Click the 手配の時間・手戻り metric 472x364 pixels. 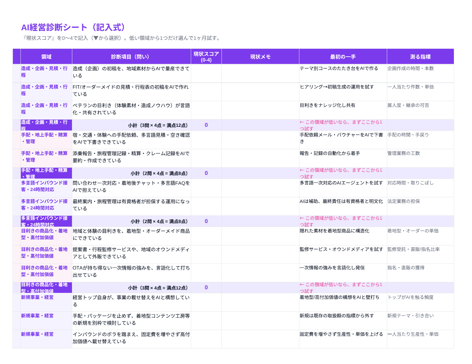tap(408, 135)
